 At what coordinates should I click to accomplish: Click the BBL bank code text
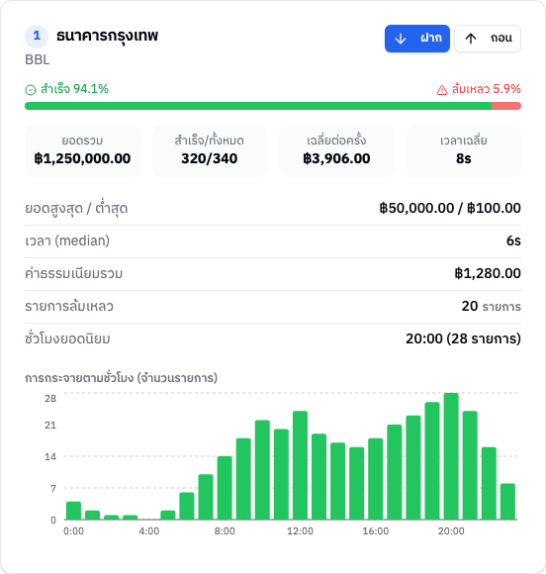pyautogui.click(x=37, y=59)
